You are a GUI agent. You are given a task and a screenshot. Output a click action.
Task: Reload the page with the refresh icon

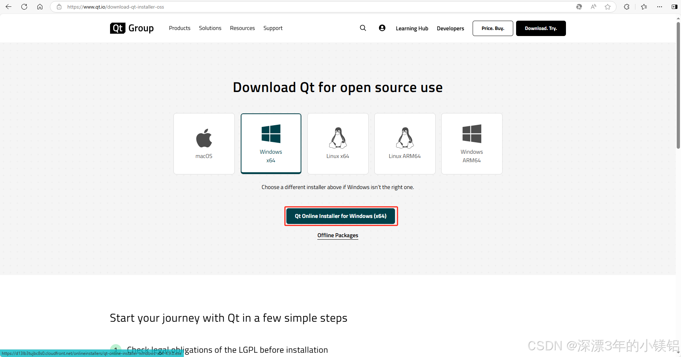point(24,7)
